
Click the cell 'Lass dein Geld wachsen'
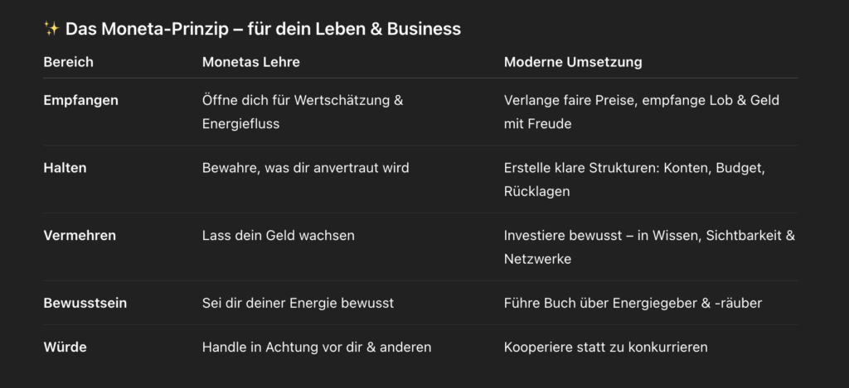[278, 236]
